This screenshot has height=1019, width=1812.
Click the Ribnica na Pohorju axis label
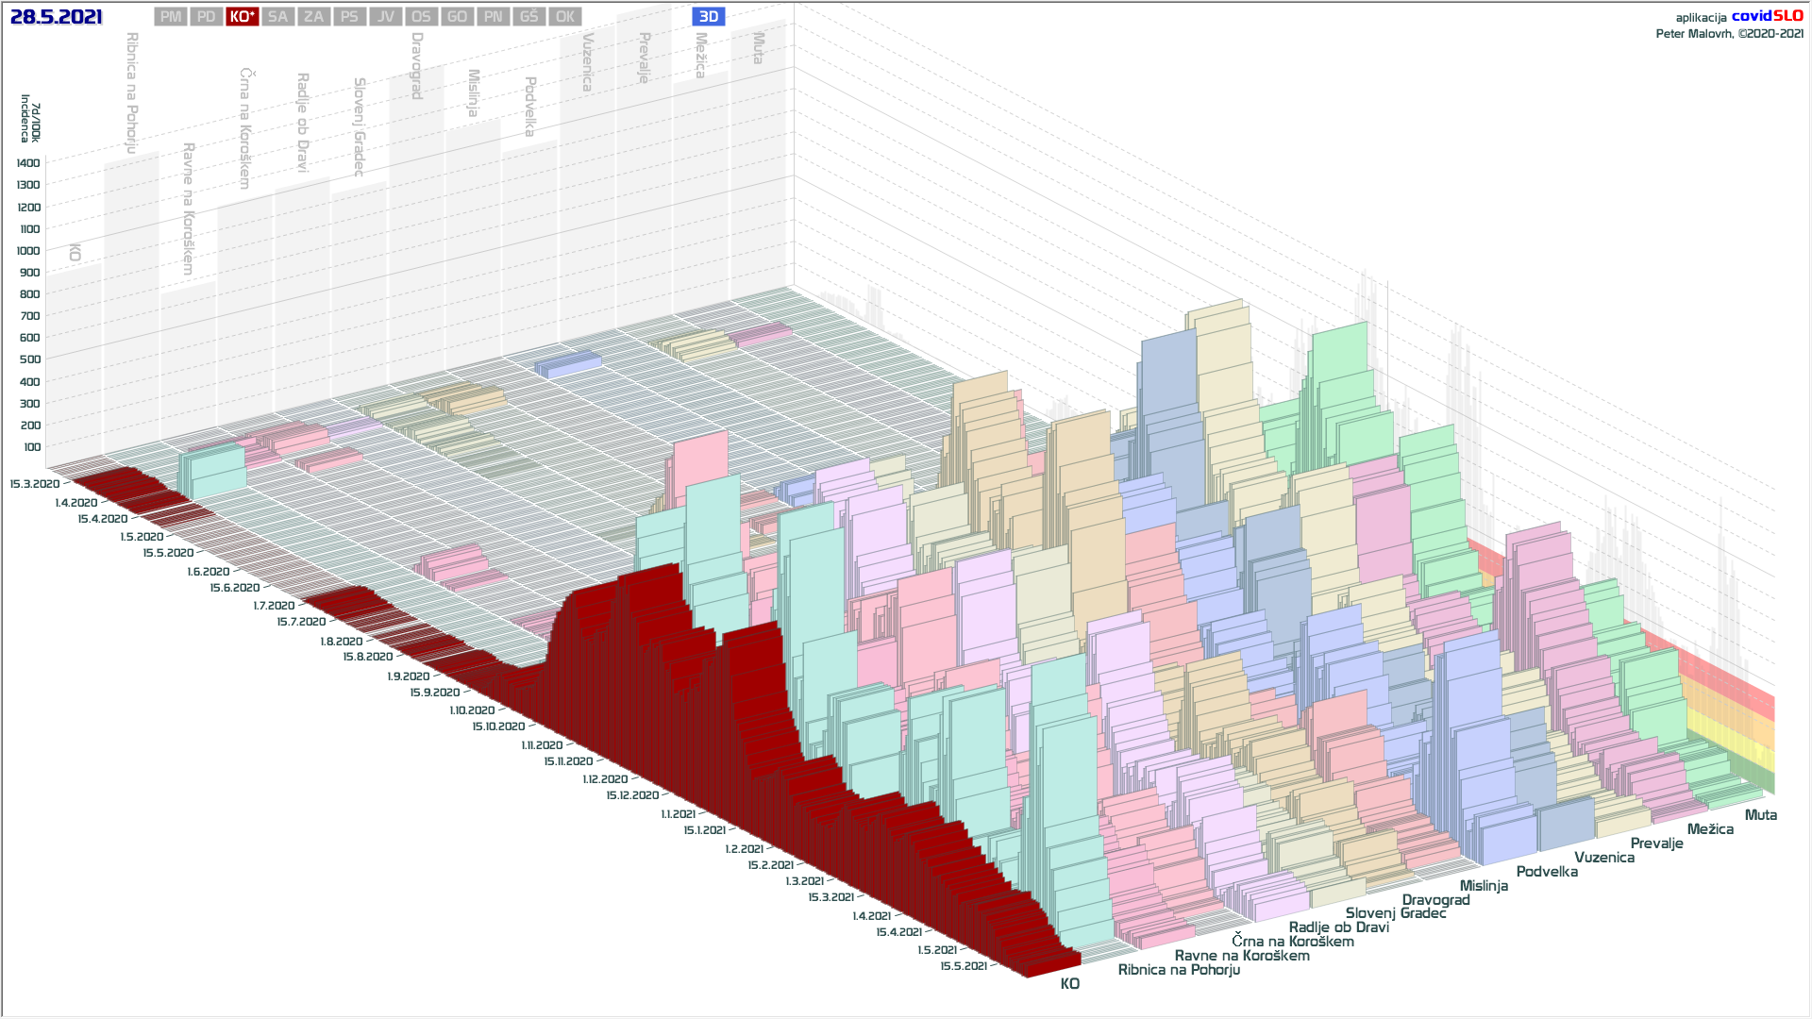[1179, 970]
